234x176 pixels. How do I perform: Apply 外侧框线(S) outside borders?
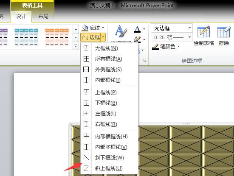[109, 70]
